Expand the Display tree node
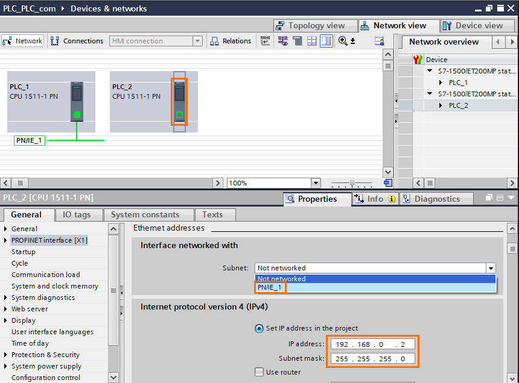Viewport: 519px width, 383px height. [5, 320]
